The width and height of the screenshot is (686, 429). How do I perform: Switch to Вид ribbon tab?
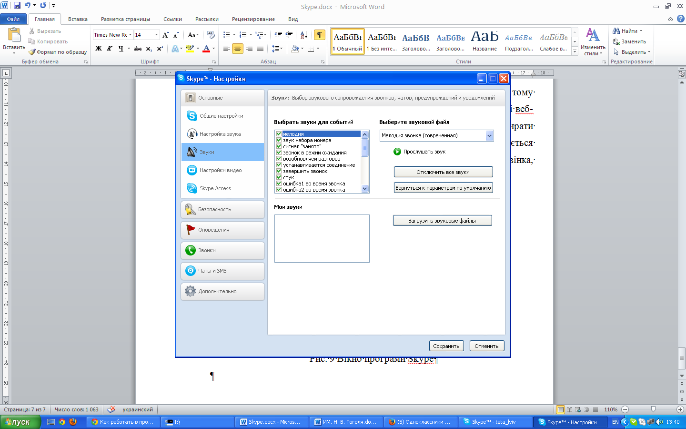click(x=293, y=19)
